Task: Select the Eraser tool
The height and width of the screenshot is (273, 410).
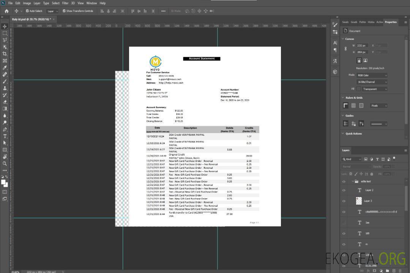Action: (x=5, y=102)
